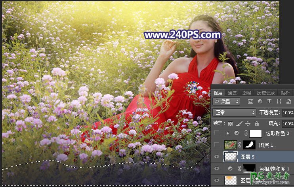
Task: Switch to the 通道 tab
Action: pyautogui.click(x=232, y=93)
